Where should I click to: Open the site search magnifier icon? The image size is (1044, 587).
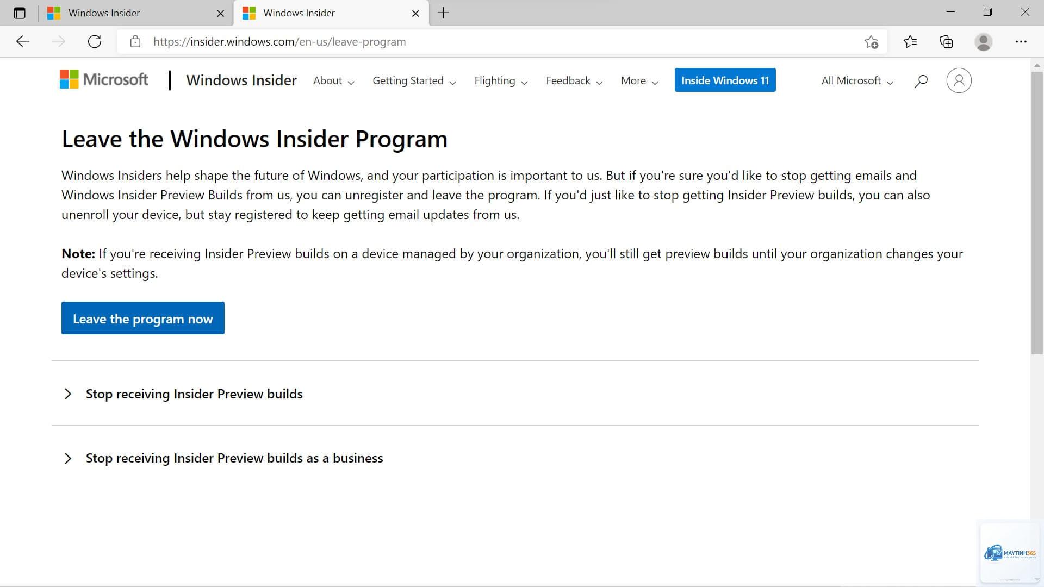[921, 81]
